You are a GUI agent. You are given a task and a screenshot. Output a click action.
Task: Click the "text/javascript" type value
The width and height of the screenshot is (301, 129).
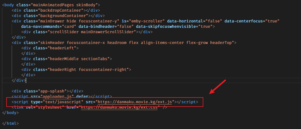[63, 102]
